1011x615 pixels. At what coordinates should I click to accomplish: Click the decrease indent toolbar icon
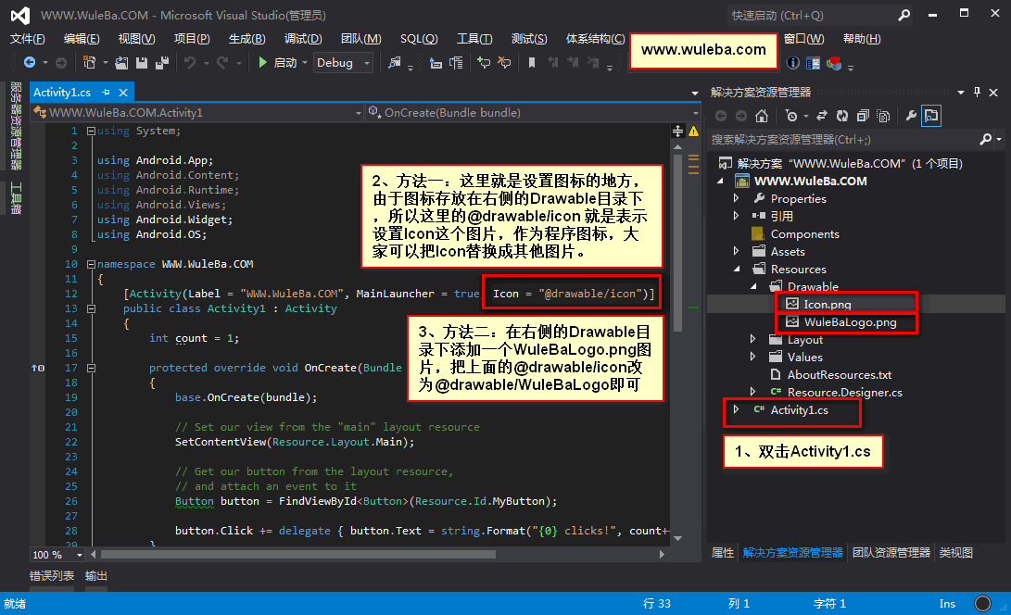click(436, 63)
